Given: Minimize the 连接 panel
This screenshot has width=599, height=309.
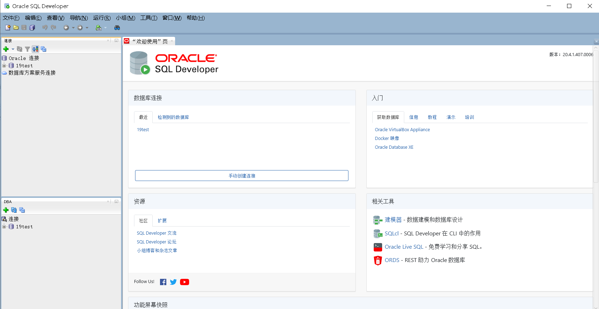Looking at the screenshot, I should pyautogui.click(x=117, y=41).
